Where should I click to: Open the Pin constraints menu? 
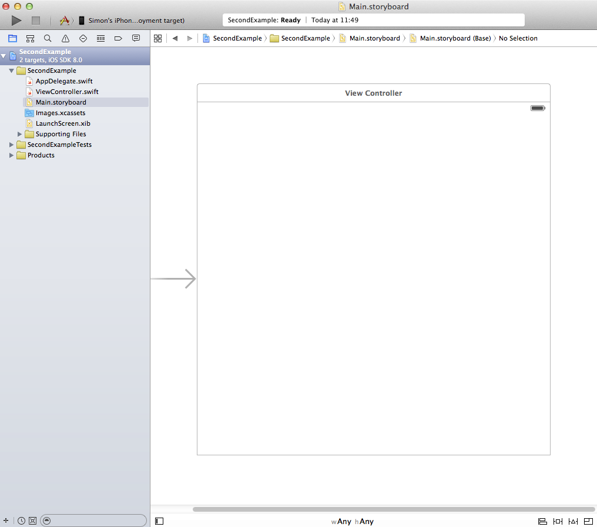point(558,521)
